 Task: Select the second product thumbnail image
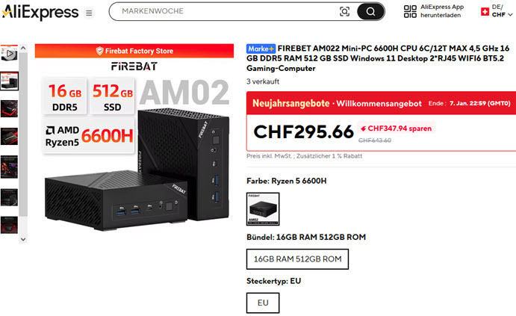pos(9,81)
